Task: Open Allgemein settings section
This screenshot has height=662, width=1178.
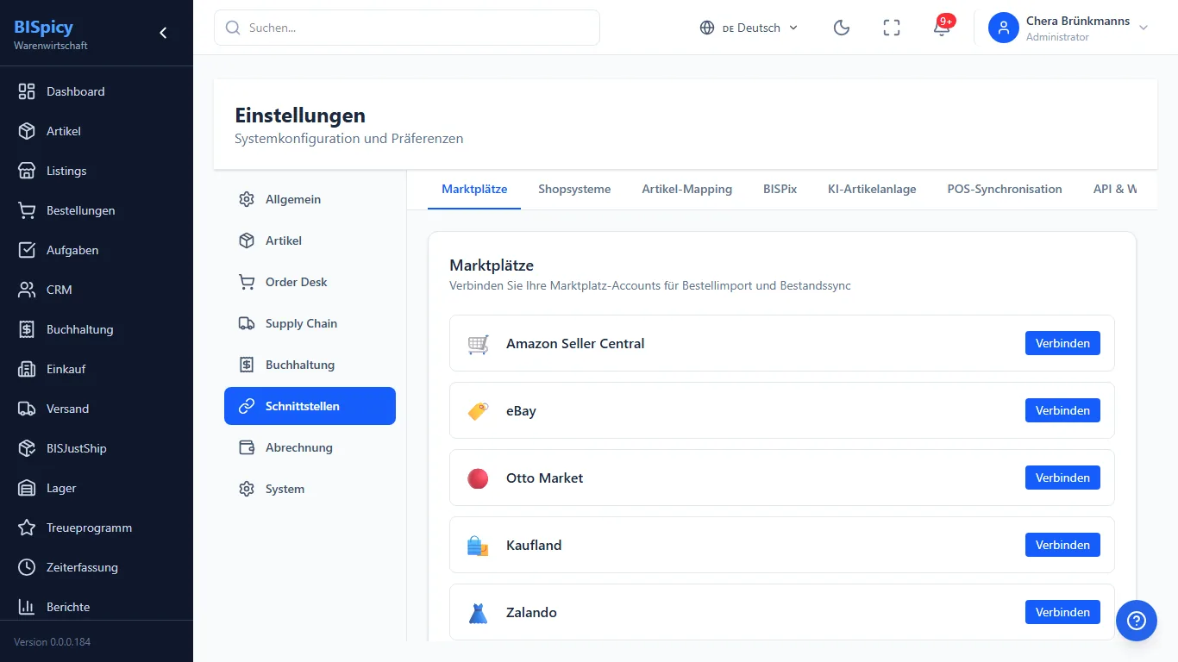Action: 310,199
